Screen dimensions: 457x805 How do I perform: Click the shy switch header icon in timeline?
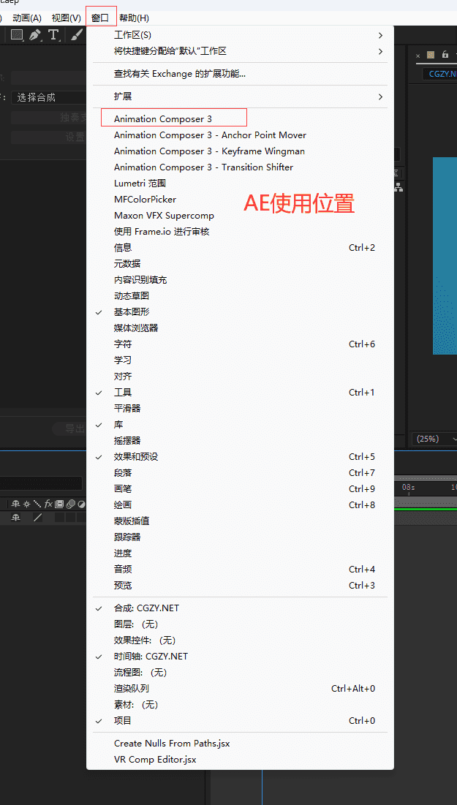click(16, 504)
